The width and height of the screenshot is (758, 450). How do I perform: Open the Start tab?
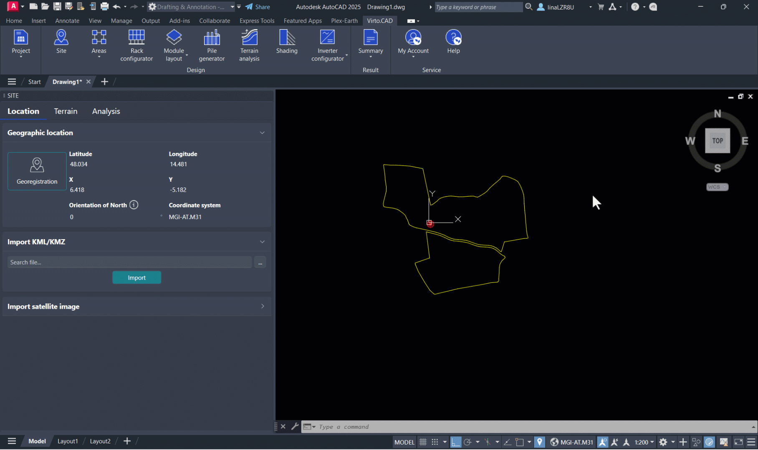pos(34,82)
